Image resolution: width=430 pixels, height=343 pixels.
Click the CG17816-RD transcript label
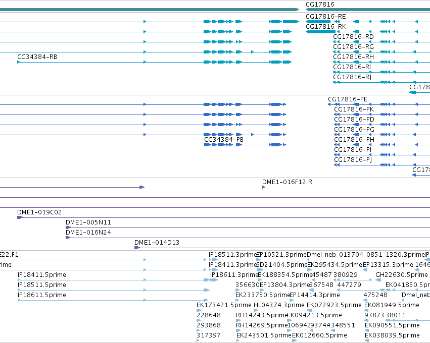coord(353,37)
